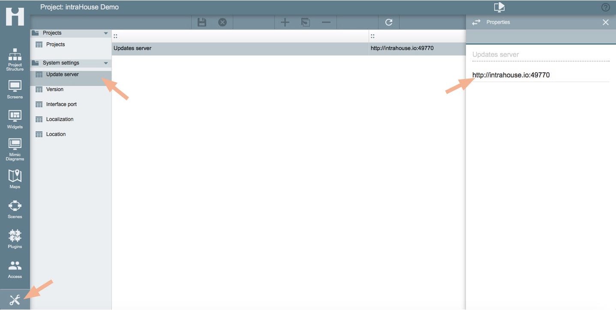This screenshot has width=616, height=310.
Task: Open the Access section
Action: tap(15, 269)
